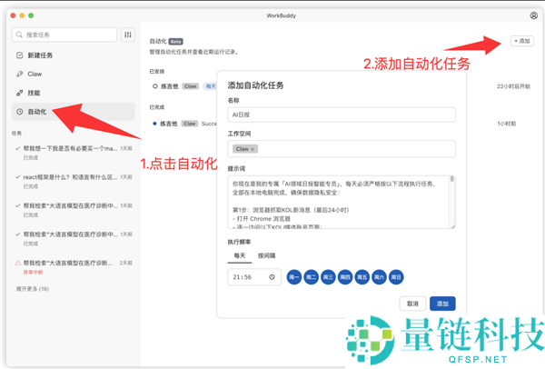Switch to the 按间隔 frequency tab
This screenshot has height=369, width=545.
[x=266, y=256]
